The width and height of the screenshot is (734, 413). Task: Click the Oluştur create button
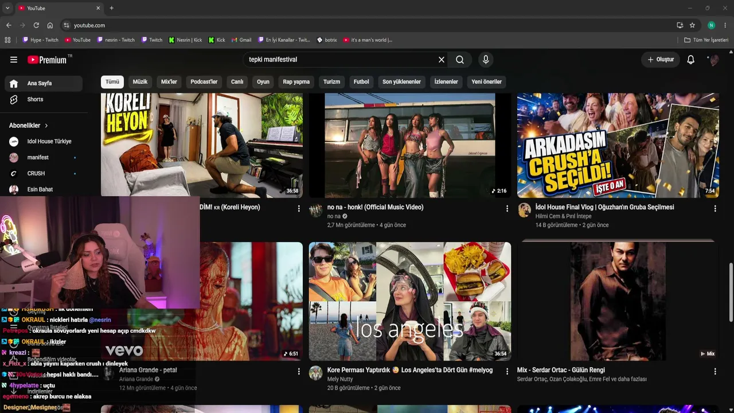[x=661, y=60]
